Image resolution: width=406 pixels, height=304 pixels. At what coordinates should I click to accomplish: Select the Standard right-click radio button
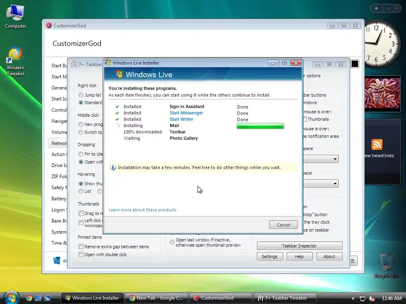[81, 103]
